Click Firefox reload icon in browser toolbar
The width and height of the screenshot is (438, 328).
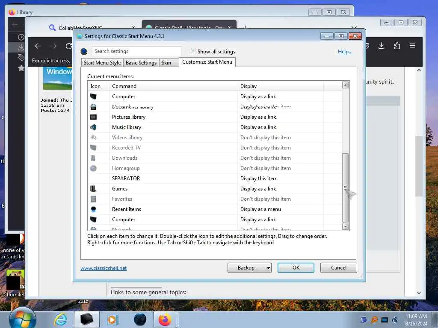point(69,46)
